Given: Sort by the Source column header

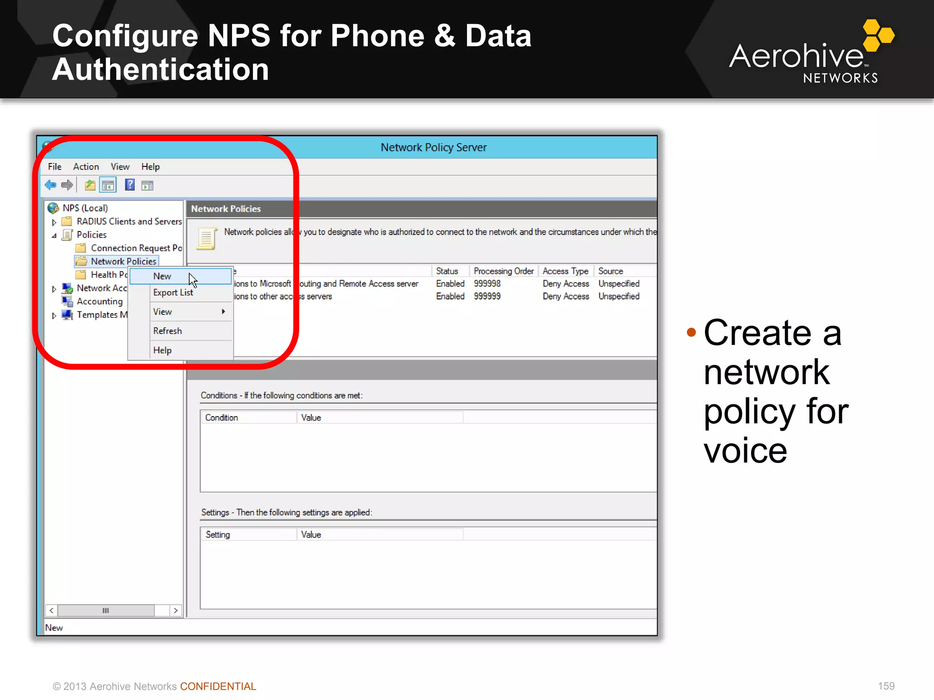Looking at the screenshot, I should click(x=625, y=271).
